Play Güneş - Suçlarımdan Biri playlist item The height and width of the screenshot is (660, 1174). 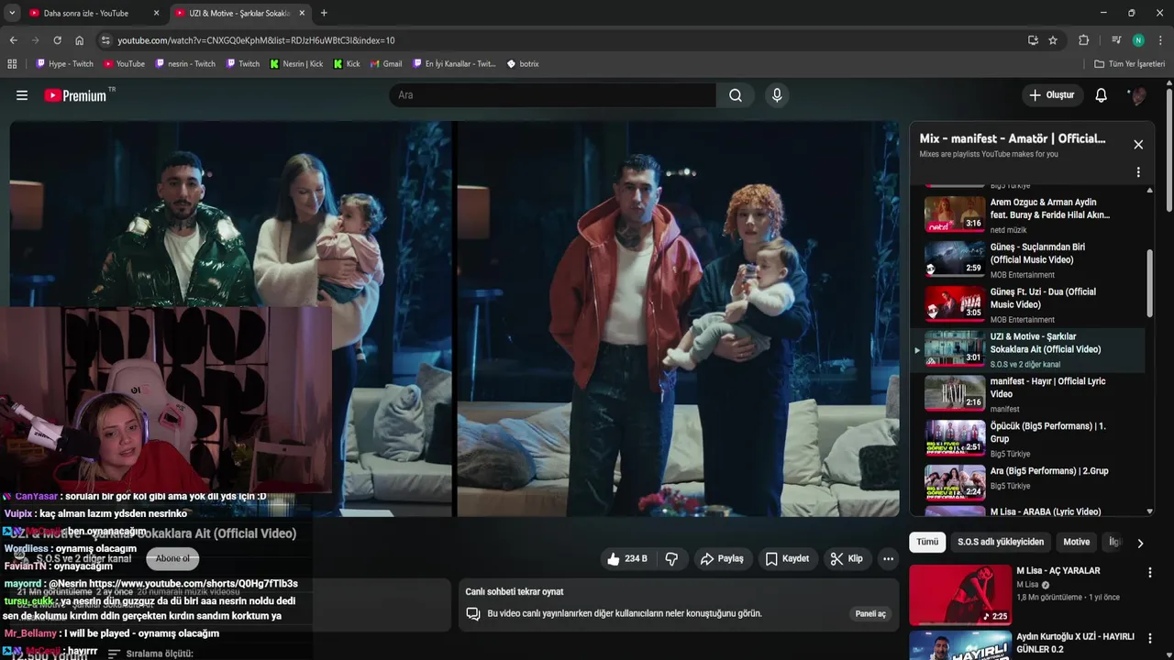click(x=1027, y=259)
